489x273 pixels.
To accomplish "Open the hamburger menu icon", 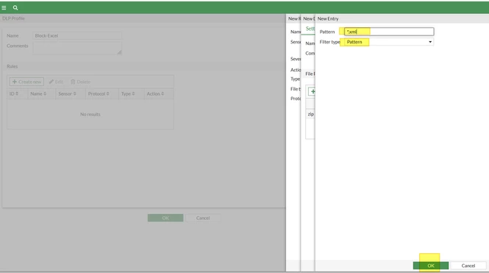I will [x=4, y=8].
